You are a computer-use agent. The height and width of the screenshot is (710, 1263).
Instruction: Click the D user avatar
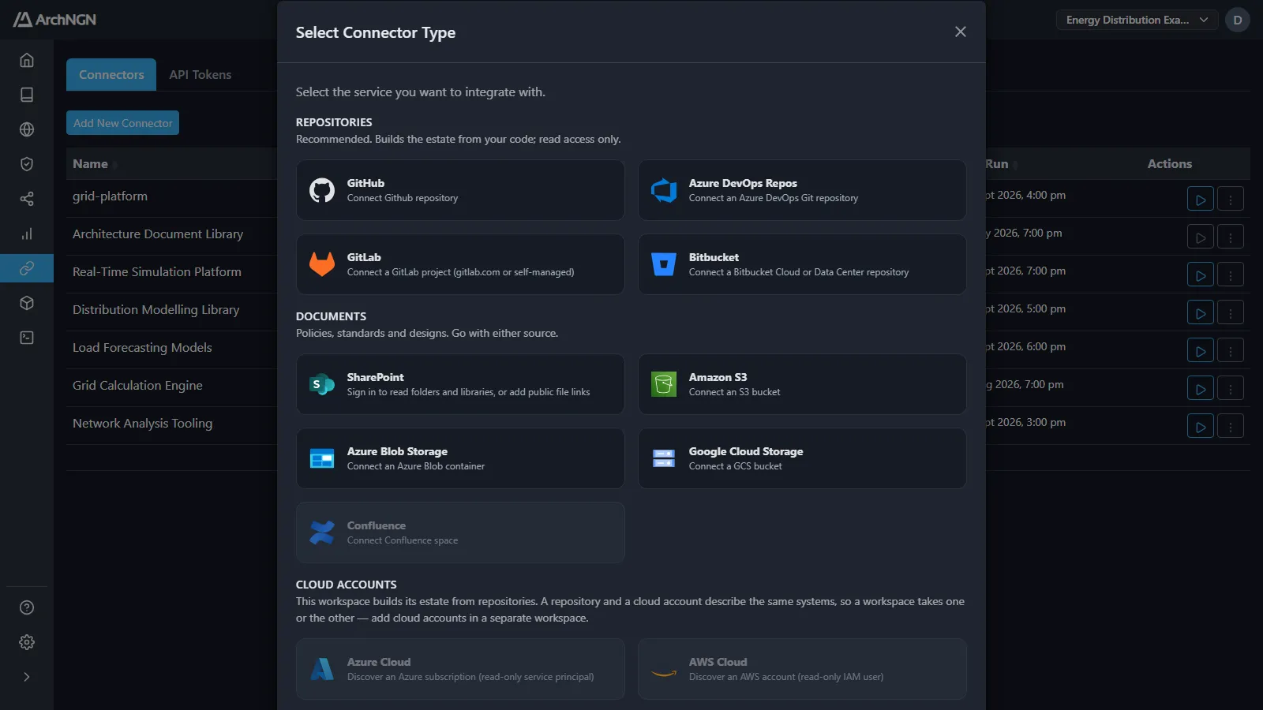tap(1238, 20)
